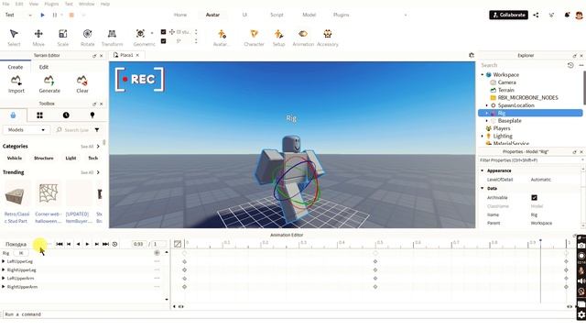Select the Select tool in the ribbon
The height and width of the screenshot is (330, 586).
(x=14, y=38)
